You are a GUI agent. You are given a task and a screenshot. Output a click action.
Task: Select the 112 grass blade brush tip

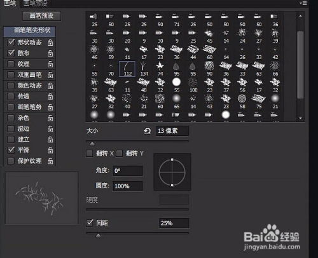tap(127, 69)
